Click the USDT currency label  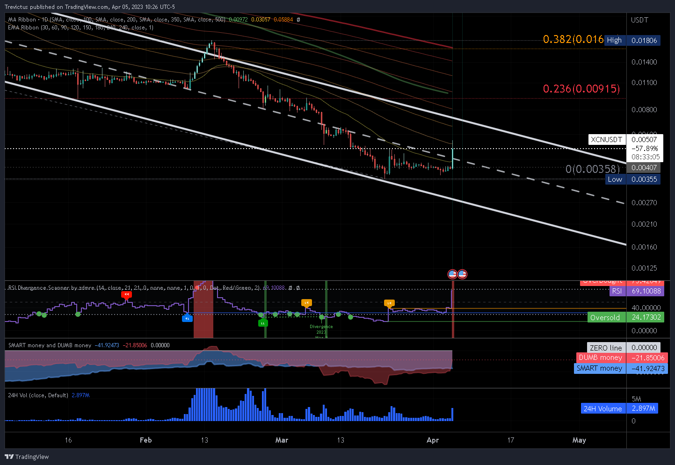(x=639, y=20)
